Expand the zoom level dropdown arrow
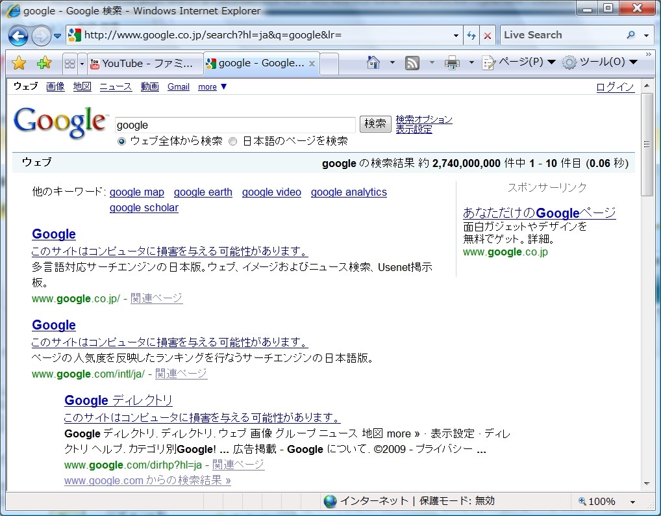This screenshot has width=661, height=516. (632, 502)
